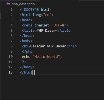This screenshot has width=104, height=100.
Task: Click the html keyword after DOCTYPE
Action: pos(45,10)
